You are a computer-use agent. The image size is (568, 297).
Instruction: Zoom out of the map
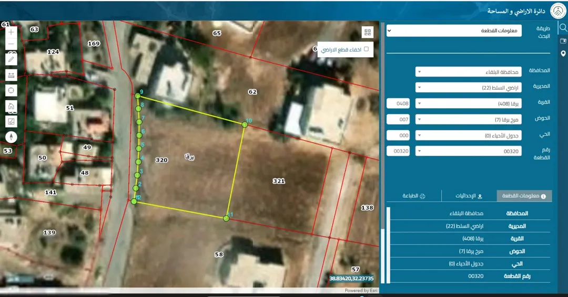point(11,44)
